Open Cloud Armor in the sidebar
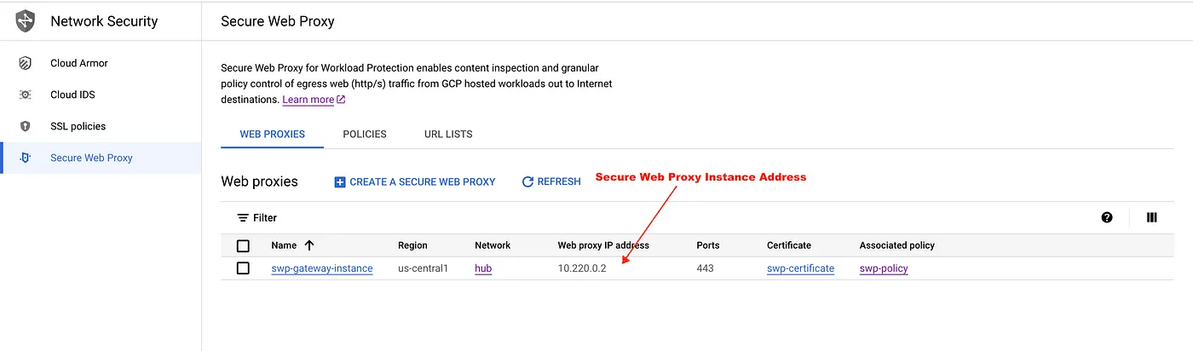 point(101,63)
